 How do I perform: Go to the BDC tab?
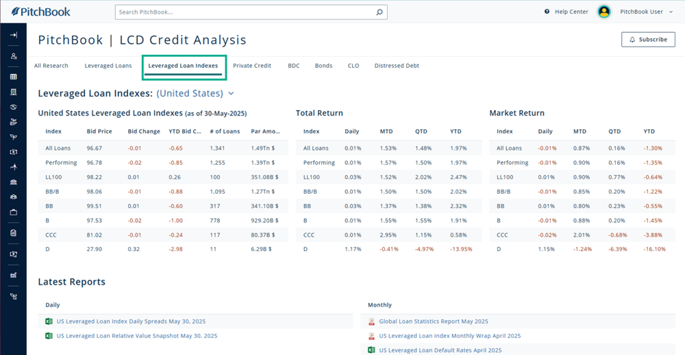click(x=294, y=66)
